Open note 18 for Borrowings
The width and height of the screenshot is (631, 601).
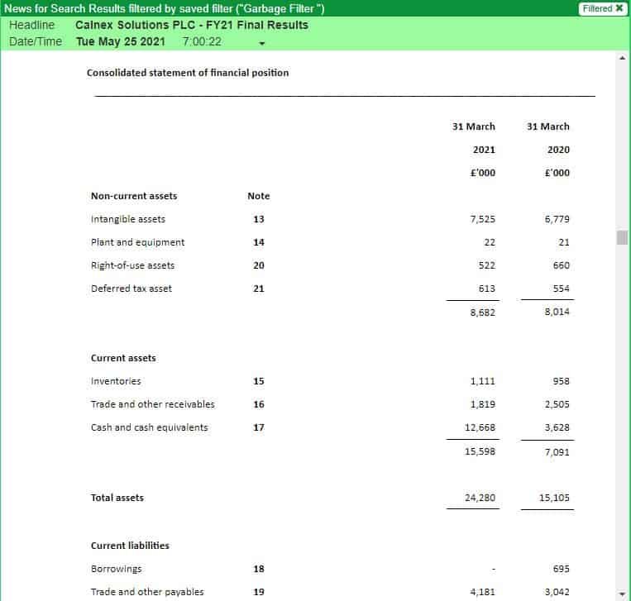(x=258, y=569)
